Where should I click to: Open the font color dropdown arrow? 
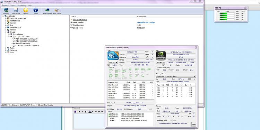click(x=92, y=112)
